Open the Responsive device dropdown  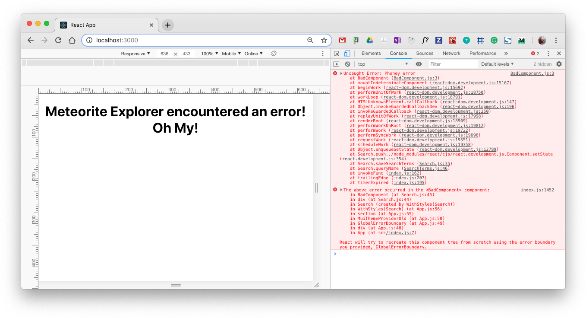[135, 54]
